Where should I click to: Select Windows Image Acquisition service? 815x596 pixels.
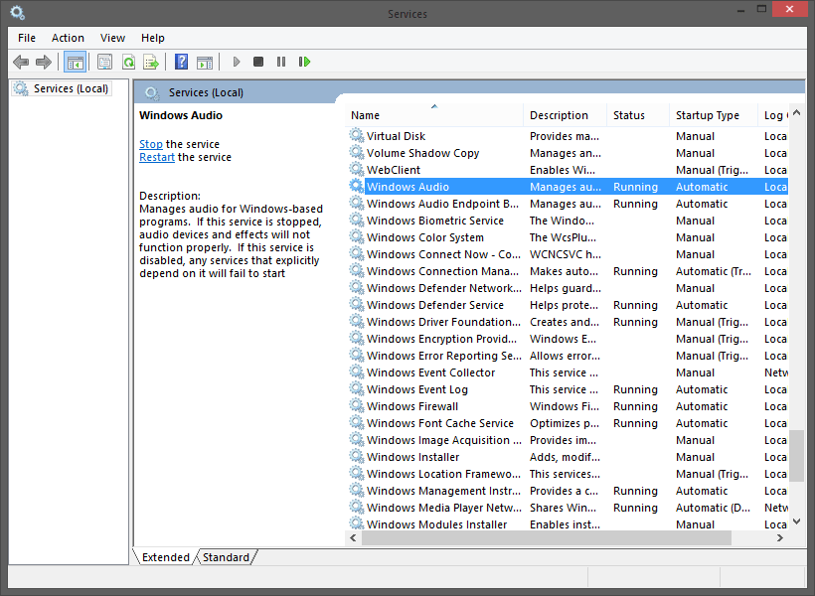(x=568, y=440)
